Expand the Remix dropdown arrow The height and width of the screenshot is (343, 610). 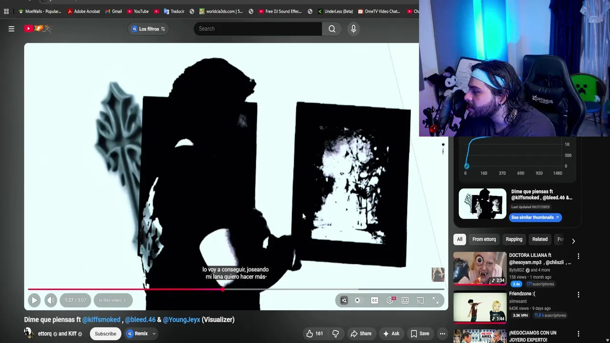pyautogui.click(x=154, y=333)
